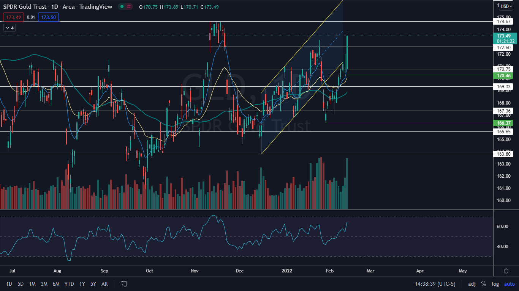Open chart settings gear icon
The width and height of the screenshot is (519, 291).
506,271
